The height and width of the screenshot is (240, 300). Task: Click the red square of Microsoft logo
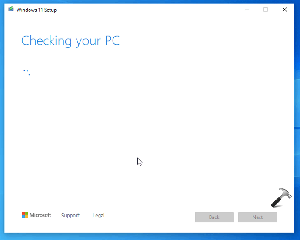23,213
